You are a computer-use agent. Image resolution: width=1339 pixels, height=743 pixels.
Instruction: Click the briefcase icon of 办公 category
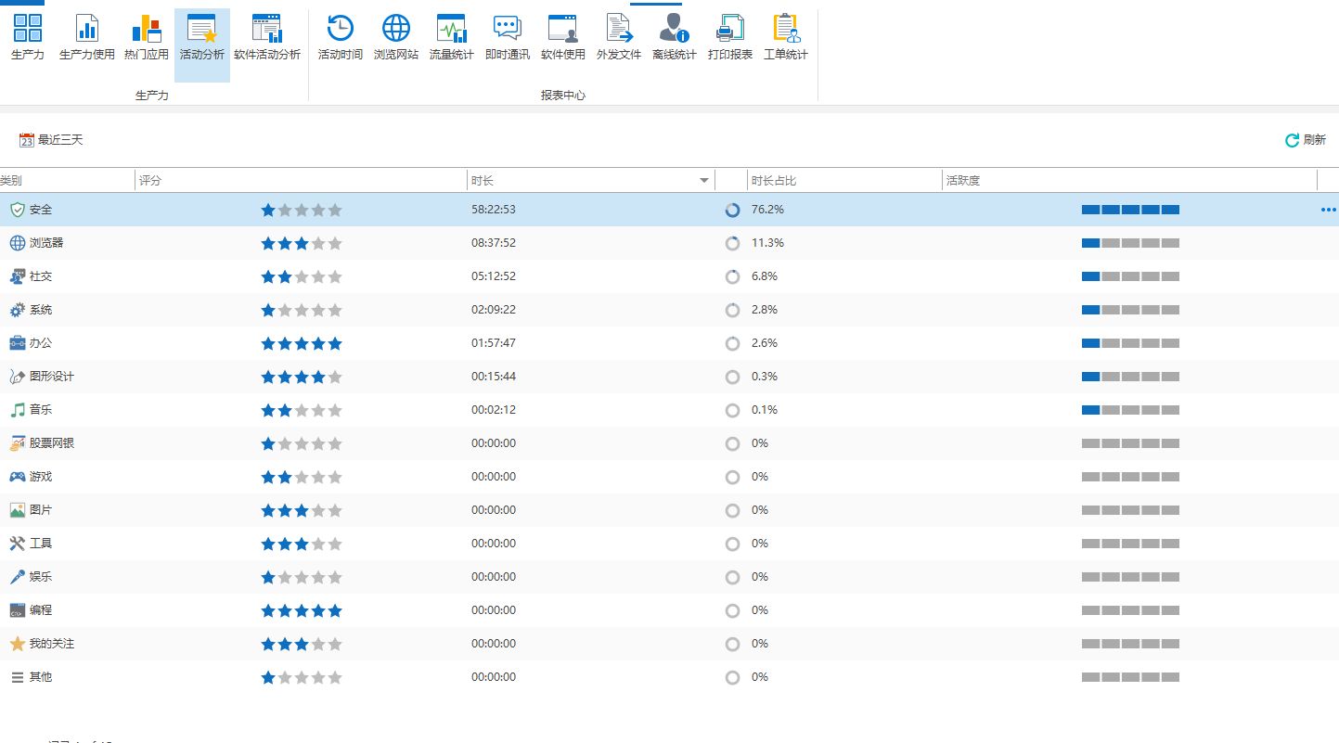18,343
